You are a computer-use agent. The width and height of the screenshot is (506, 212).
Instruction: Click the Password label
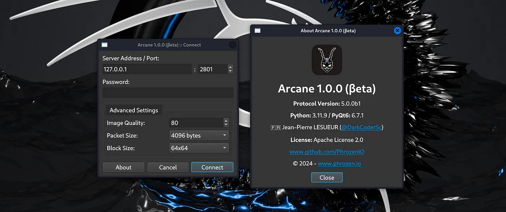116,82
